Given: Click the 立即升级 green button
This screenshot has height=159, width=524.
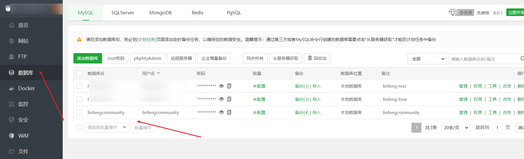Looking at the screenshot, I should click(x=515, y=12).
